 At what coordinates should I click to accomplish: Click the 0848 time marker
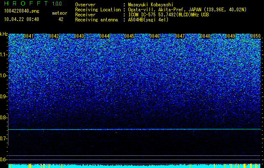[x=205, y=36]
